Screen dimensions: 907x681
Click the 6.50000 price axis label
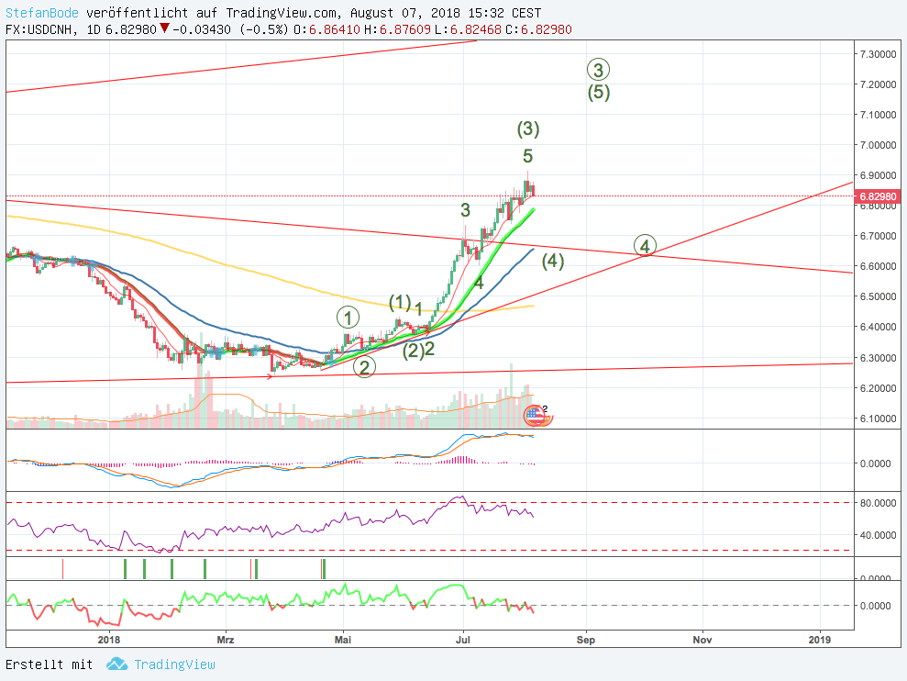coord(878,296)
